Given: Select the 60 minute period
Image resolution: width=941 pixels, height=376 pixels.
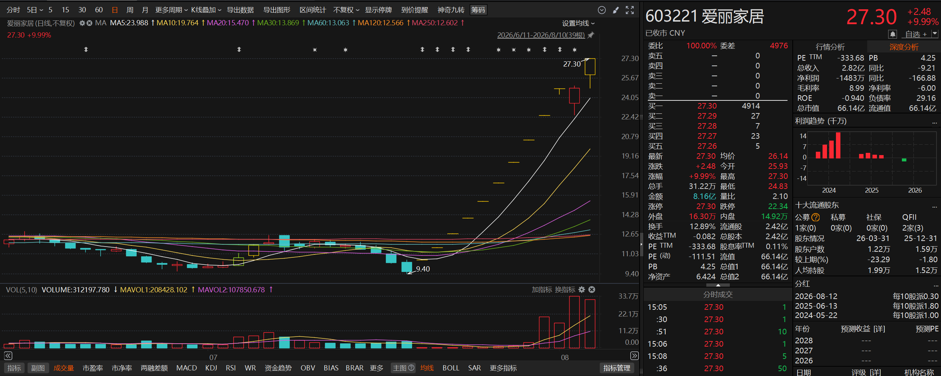Looking at the screenshot, I should 99,10.
